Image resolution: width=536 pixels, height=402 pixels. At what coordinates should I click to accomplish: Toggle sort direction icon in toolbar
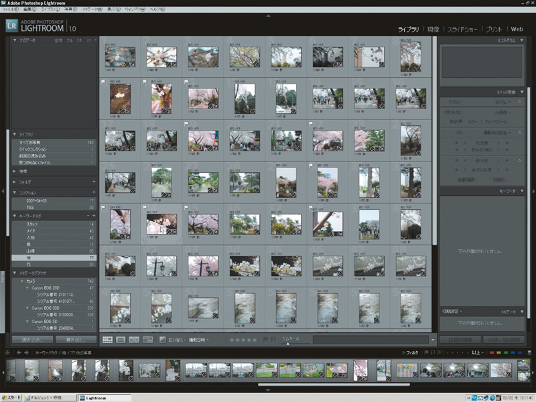[x=163, y=340]
